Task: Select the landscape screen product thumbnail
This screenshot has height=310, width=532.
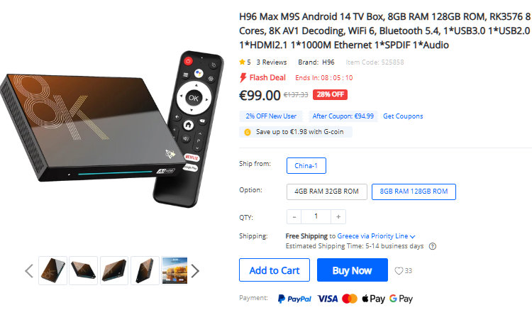Action: click(x=174, y=271)
